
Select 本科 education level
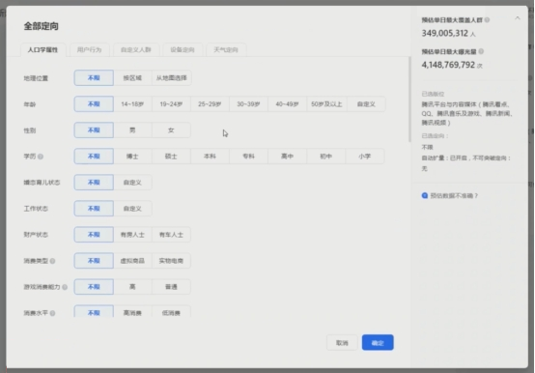pos(210,157)
